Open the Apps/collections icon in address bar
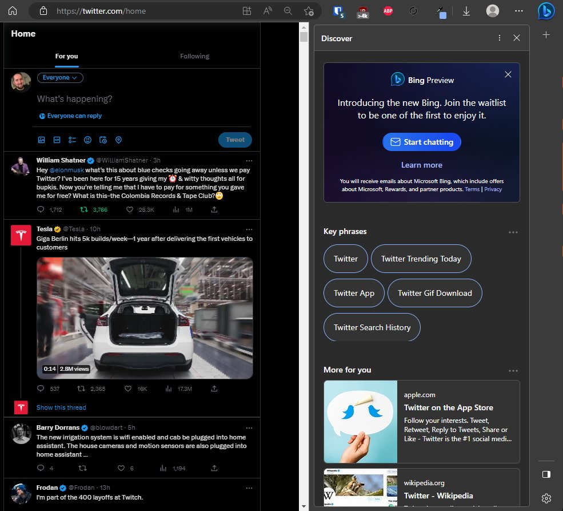This screenshot has width=563, height=511. [x=247, y=11]
